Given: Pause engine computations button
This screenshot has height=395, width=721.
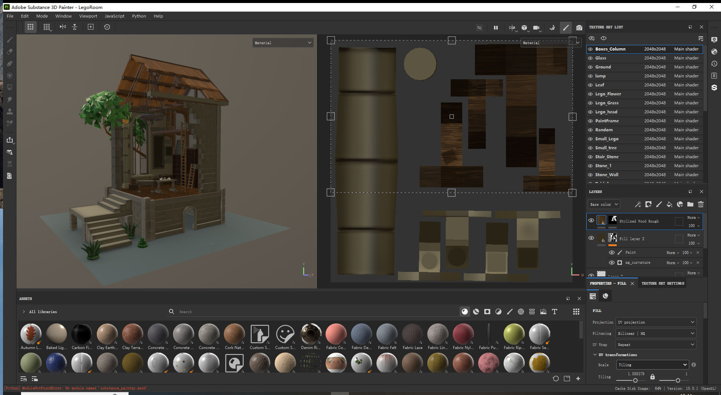Looking at the screenshot, I should click(x=496, y=27).
